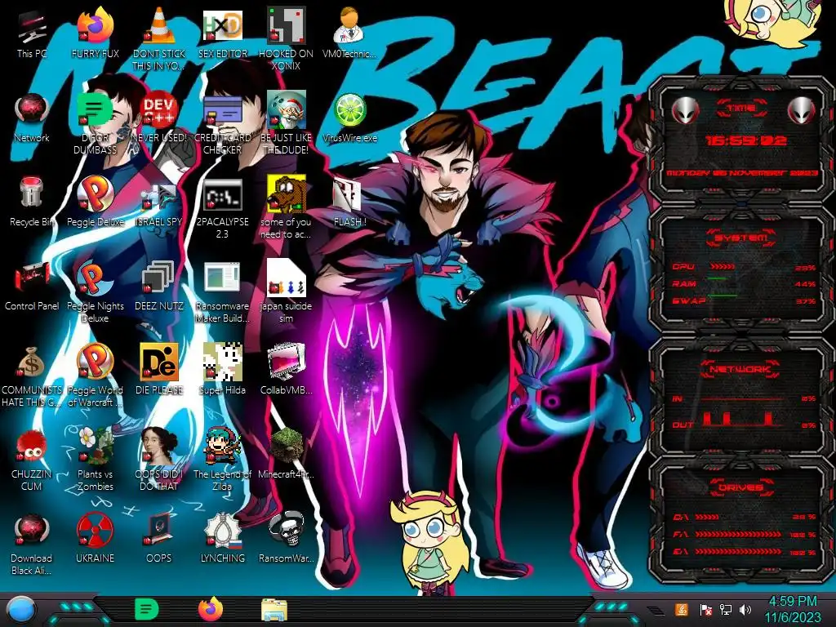Open the Start orb button

(21, 610)
